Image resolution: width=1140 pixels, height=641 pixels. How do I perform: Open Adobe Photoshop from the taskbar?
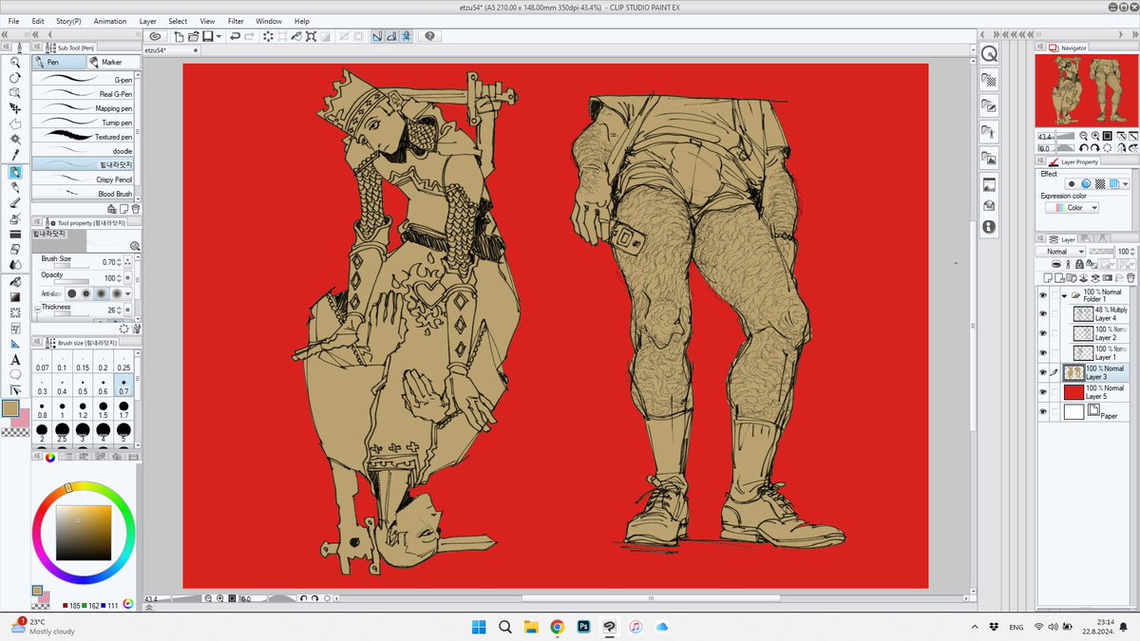point(583,627)
